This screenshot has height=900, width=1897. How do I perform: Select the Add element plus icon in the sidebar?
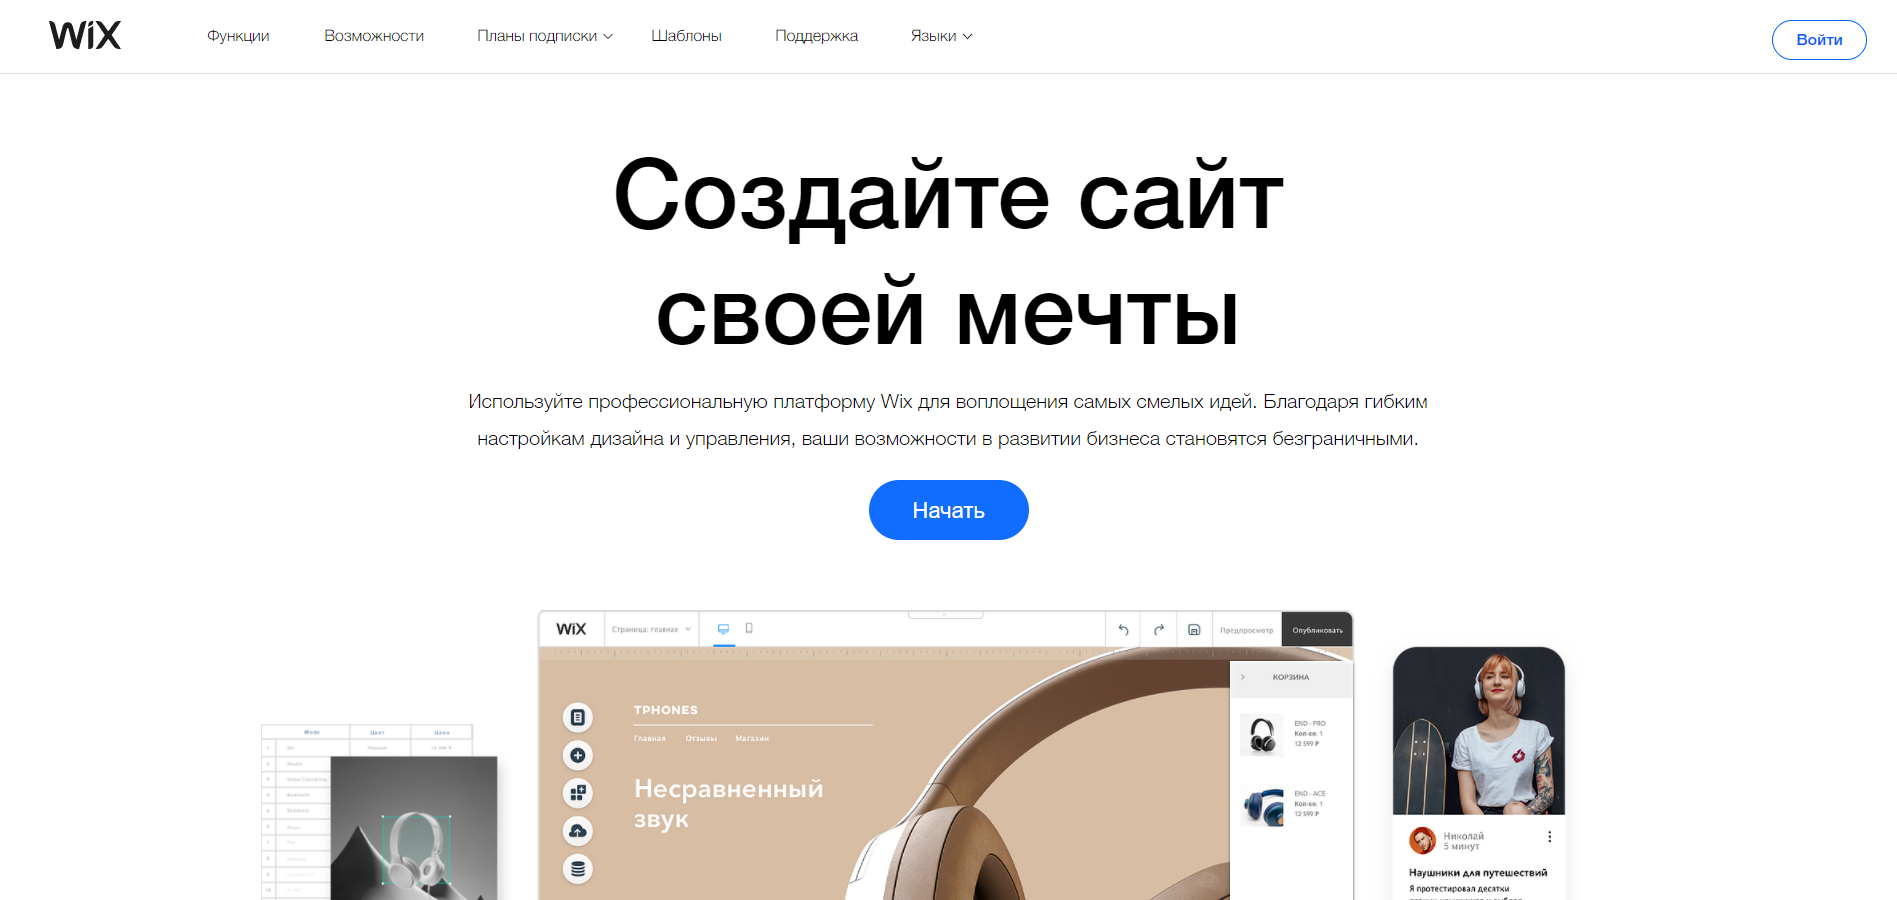coord(577,755)
